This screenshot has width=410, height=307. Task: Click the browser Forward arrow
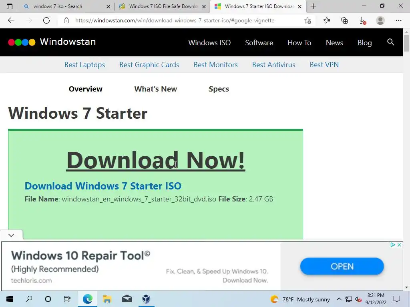tap(29, 20)
